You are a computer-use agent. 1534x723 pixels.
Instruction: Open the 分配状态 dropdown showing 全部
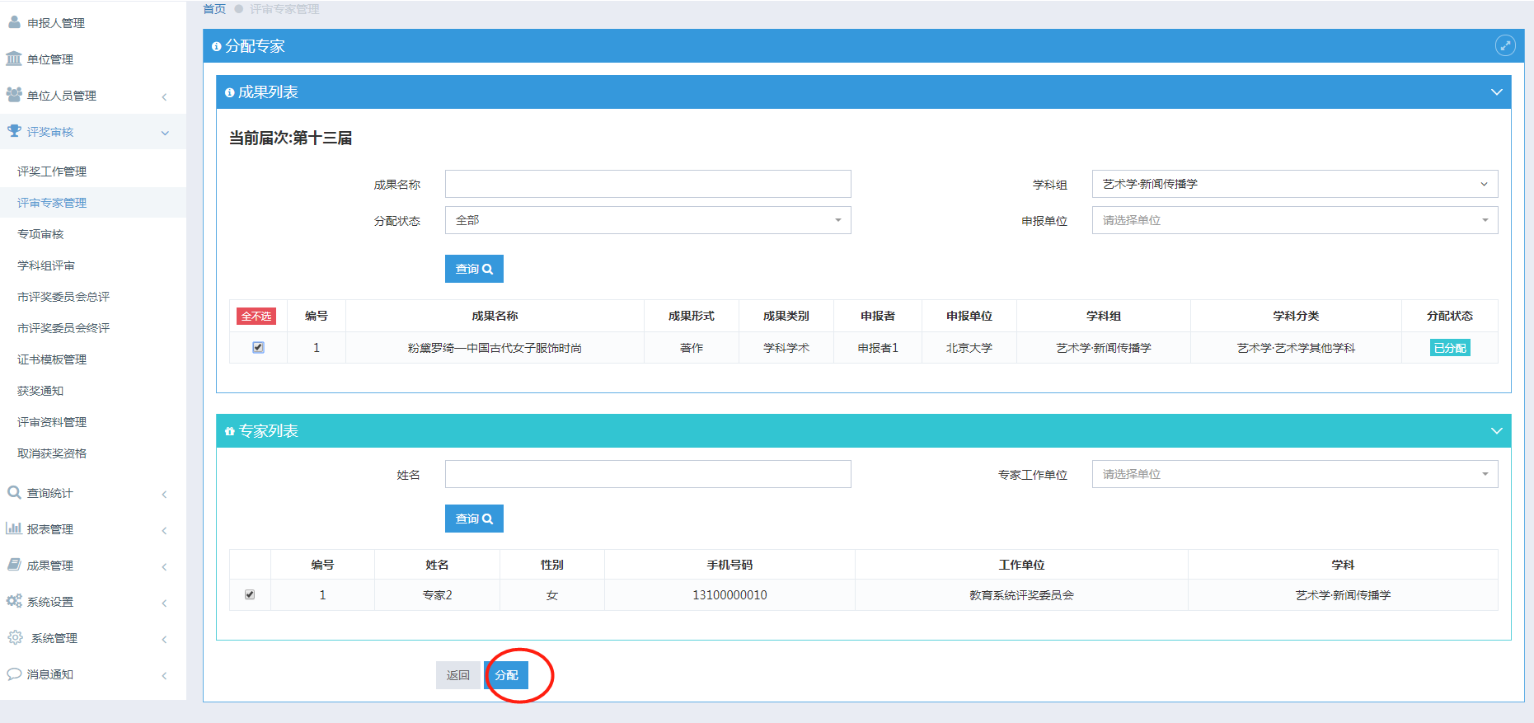[x=648, y=220]
